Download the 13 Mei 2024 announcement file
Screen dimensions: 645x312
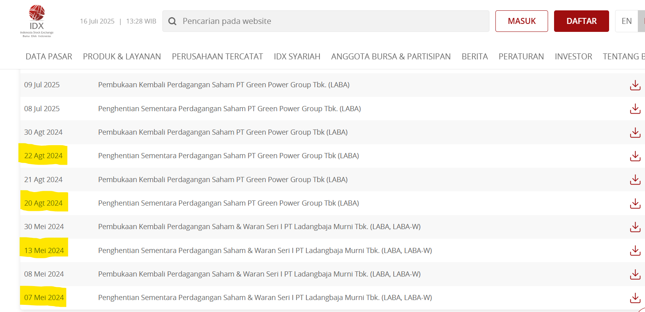tap(635, 251)
